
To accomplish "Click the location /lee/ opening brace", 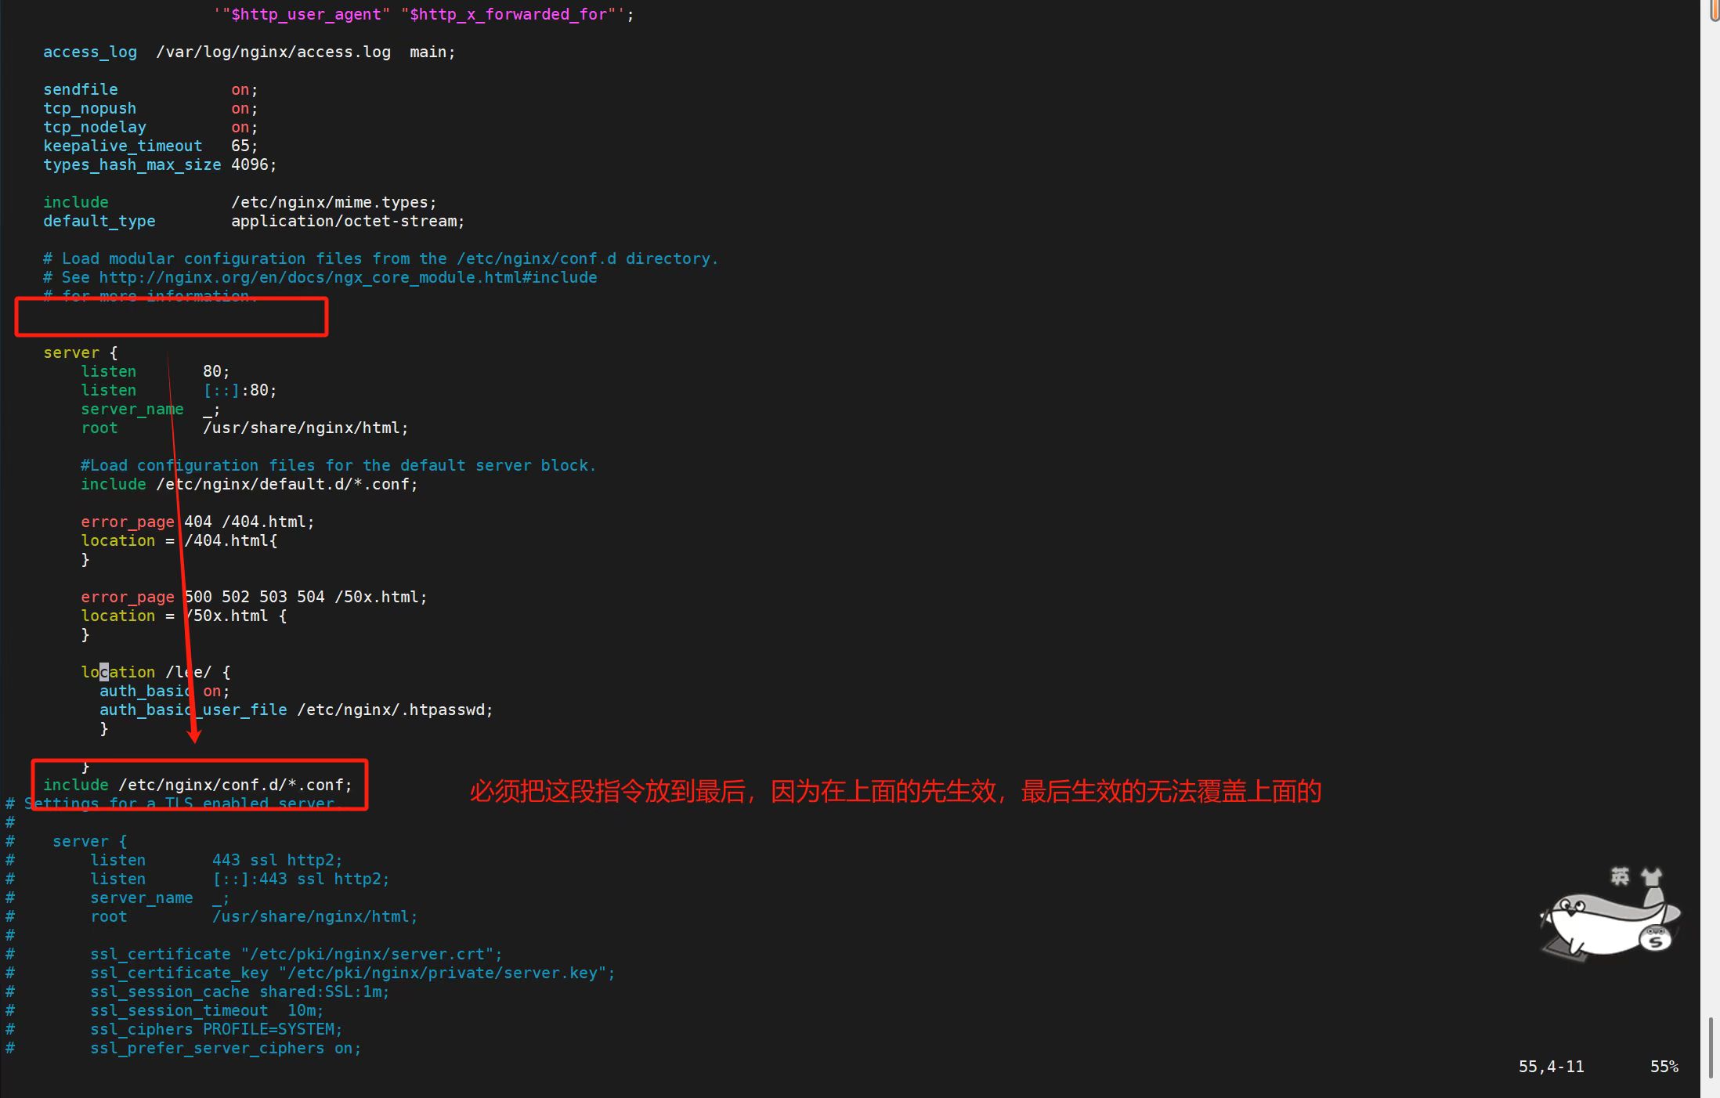I will (226, 672).
